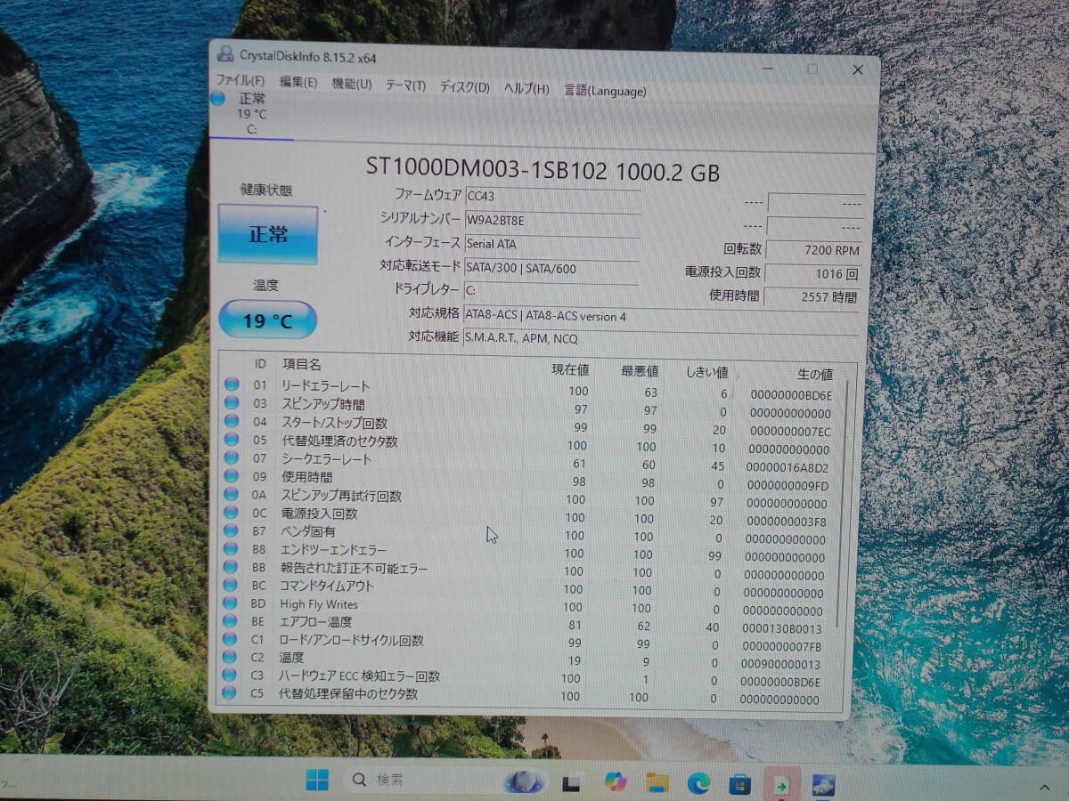Open the ファイル(F) menu

(x=241, y=81)
